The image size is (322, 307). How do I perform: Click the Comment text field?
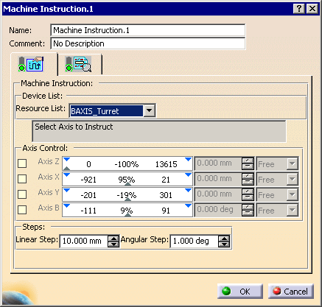[148, 43]
